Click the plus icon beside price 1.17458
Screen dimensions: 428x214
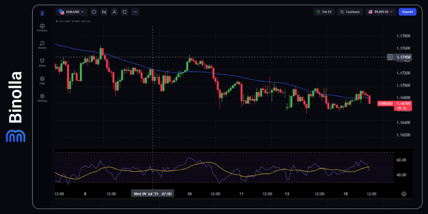tap(390, 57)
